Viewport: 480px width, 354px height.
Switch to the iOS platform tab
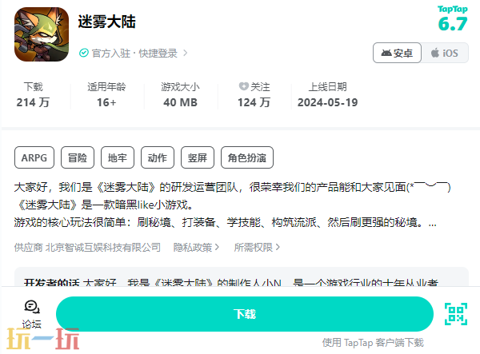click(x=445, y=53)
